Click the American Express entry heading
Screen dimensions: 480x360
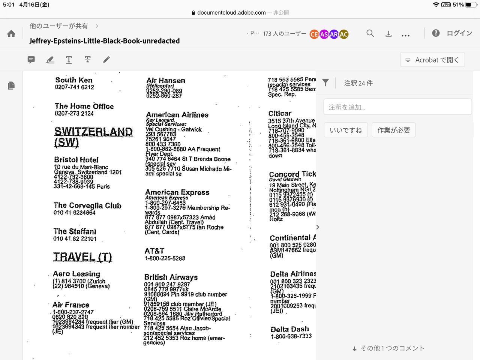pos(177,192)
